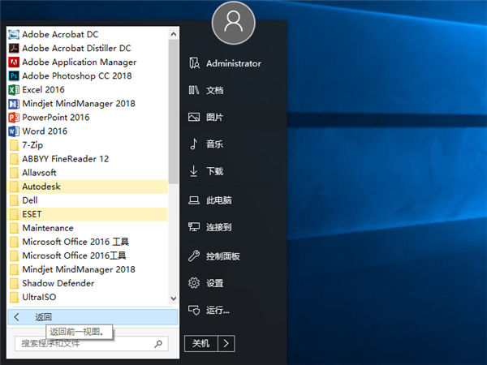Launch Adobe Acrobat DC from the program list
Image resolution: width=487 pixels, height=365 pixels.
(62, 34)
